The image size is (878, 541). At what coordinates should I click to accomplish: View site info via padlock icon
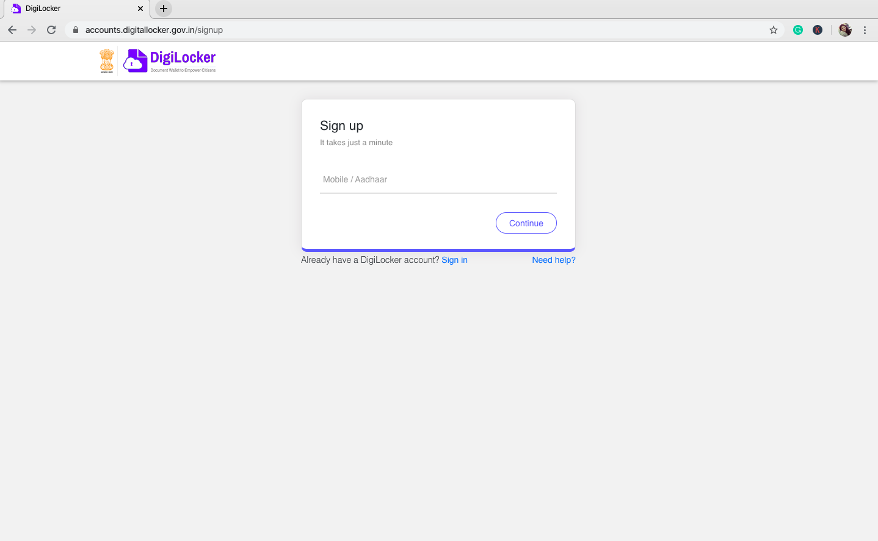pos(76,30)
